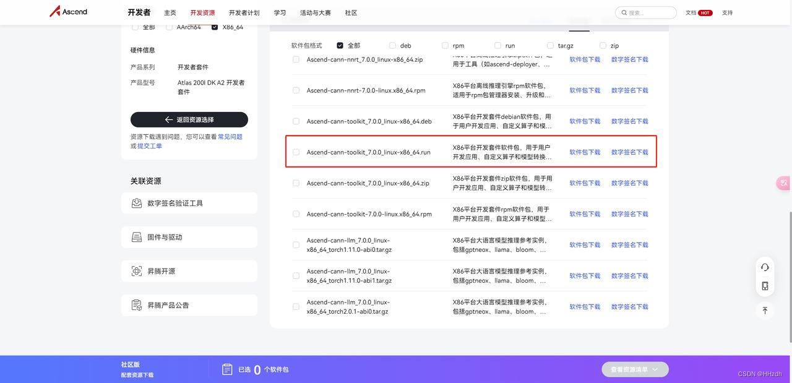Open the 开发资源 nav item
The image size is (792, 383).
(202, 13)
